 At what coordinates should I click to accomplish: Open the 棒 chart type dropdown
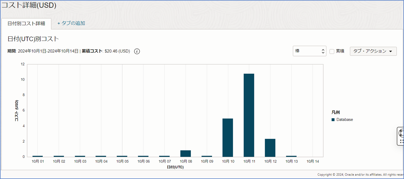tap(310, 51)
